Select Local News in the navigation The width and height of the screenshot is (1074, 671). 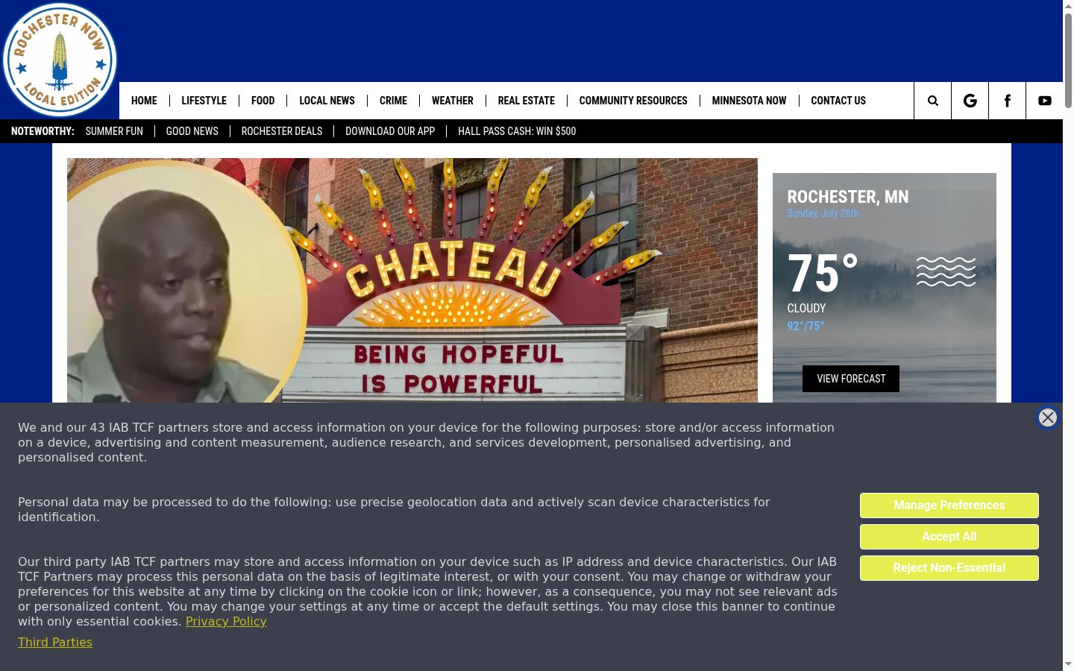tap(327, 101)
